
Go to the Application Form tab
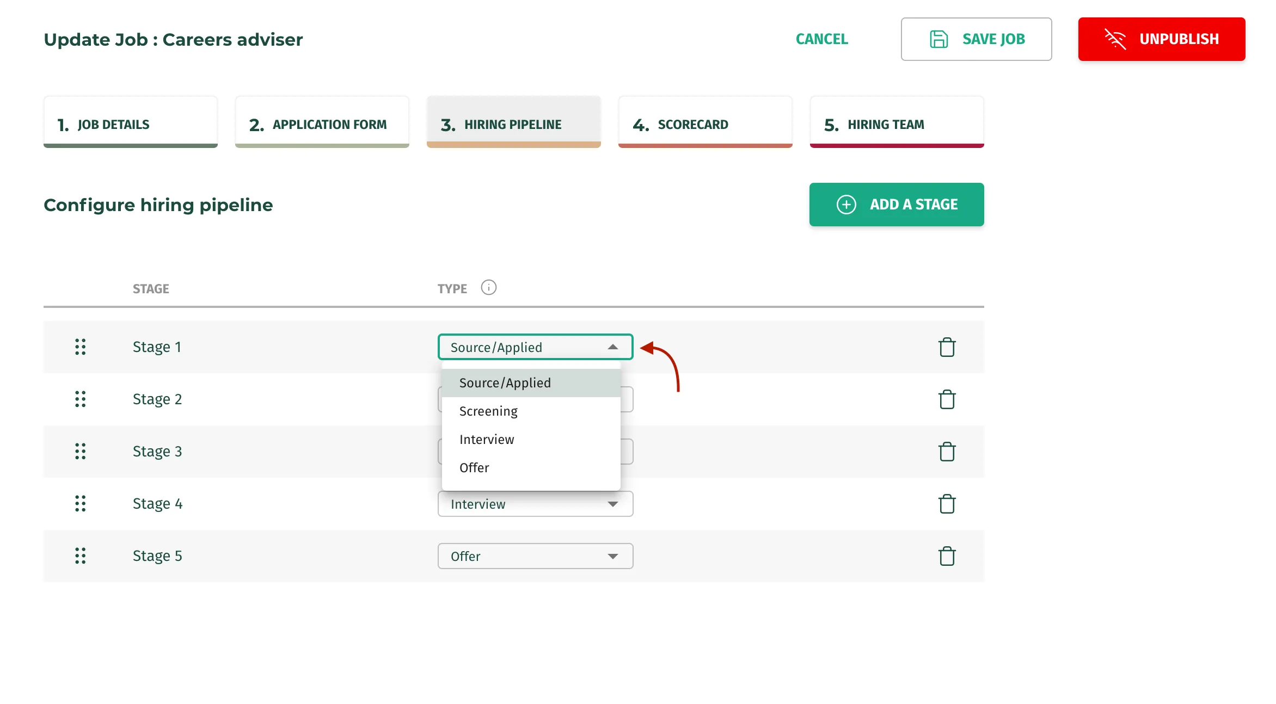point(322,122)
